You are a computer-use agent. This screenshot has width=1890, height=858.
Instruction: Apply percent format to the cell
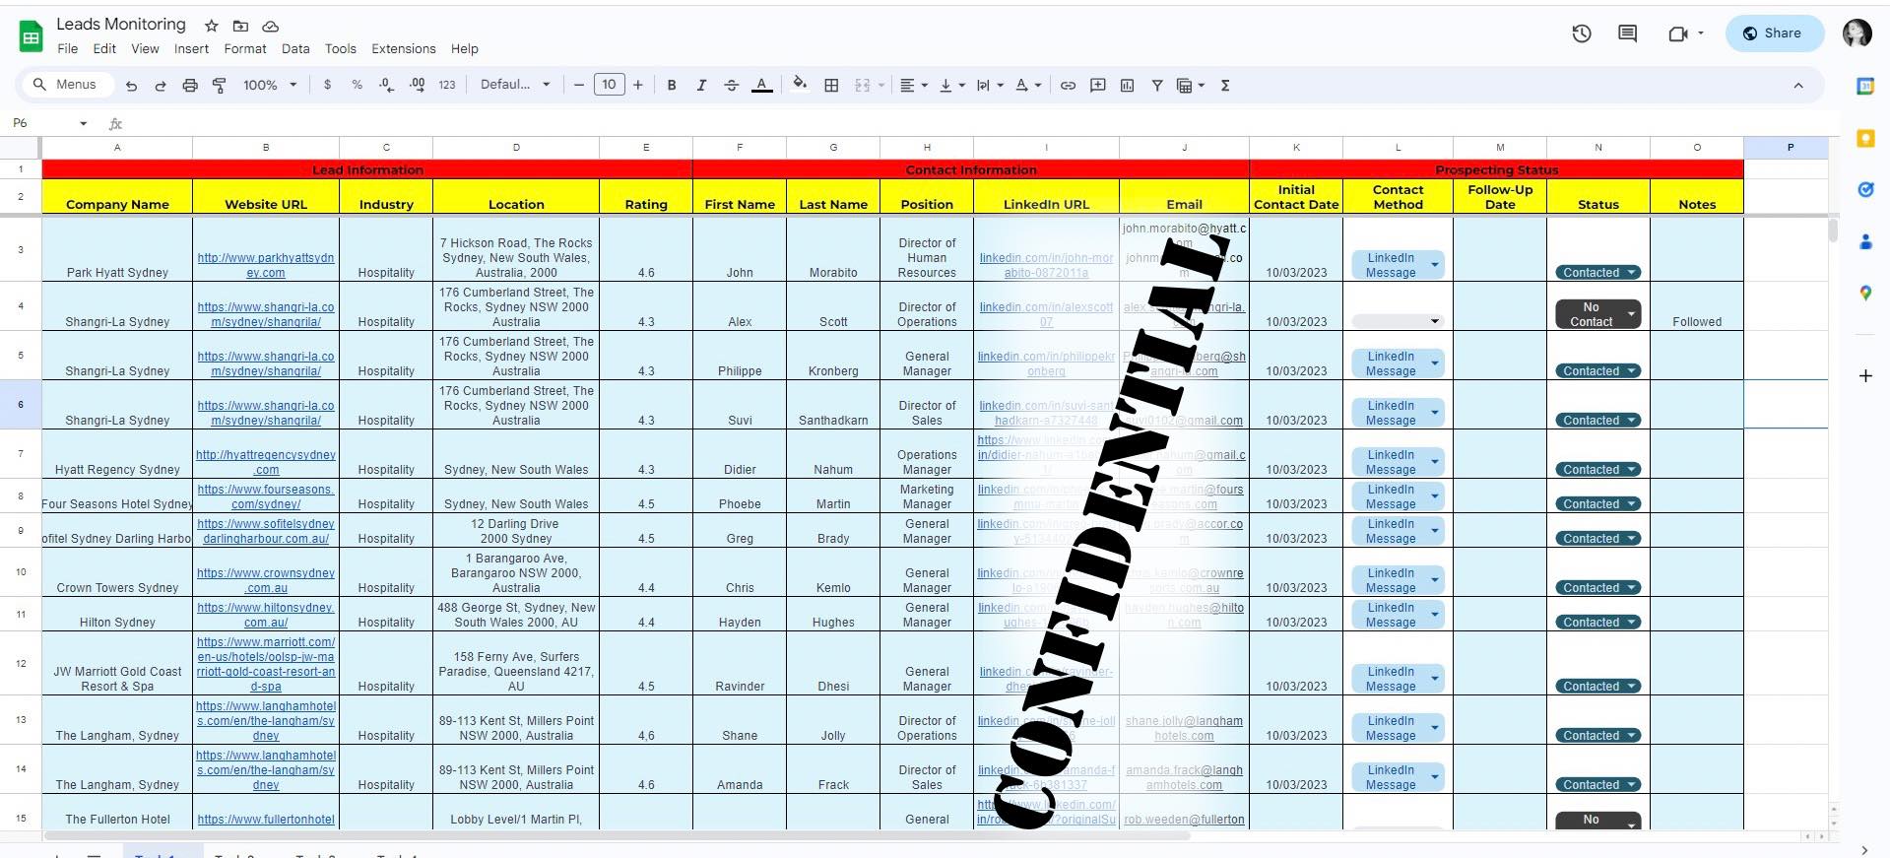coord(357,86)
